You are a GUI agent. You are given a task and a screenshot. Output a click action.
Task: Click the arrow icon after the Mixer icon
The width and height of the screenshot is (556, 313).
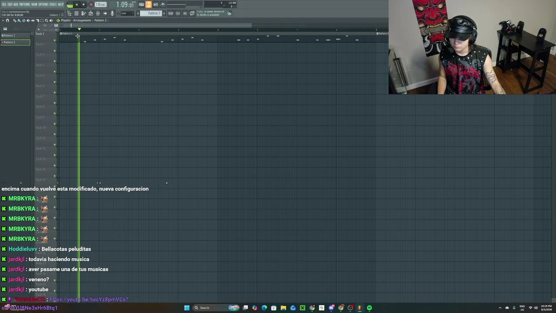click(x=105, y=13)
